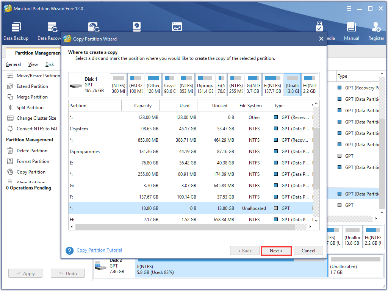The width and height of the screenshot is (388, 291).
Task: Select Change Cluster Size action
Action: click(x=32, y=118)
